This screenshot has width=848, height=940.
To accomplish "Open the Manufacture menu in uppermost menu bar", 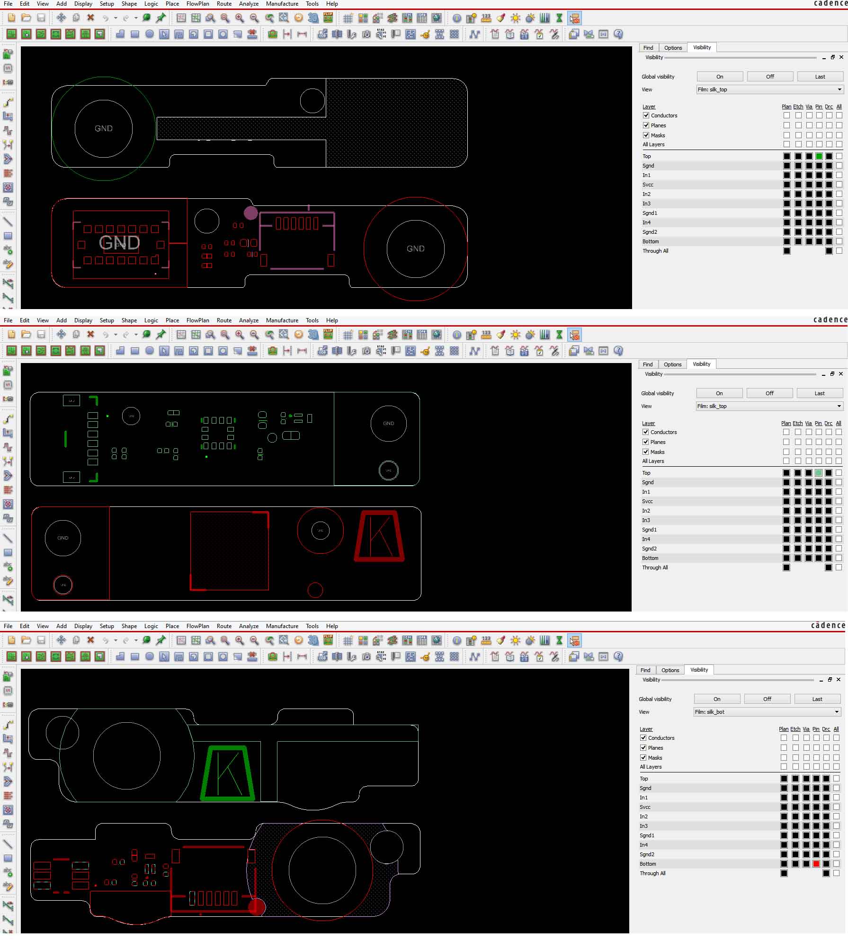I will click(282, 4).
